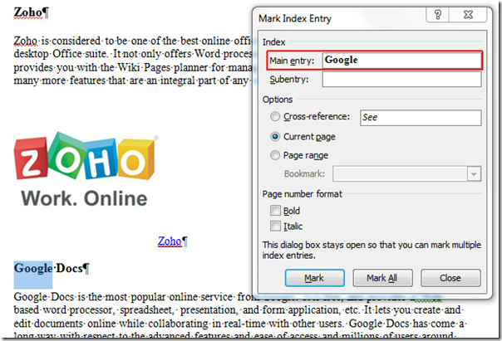Viewport: 502px width, 341px height.
Task: Click the 'edit documents online' paragraph line
Action: [x=239, y=324]
